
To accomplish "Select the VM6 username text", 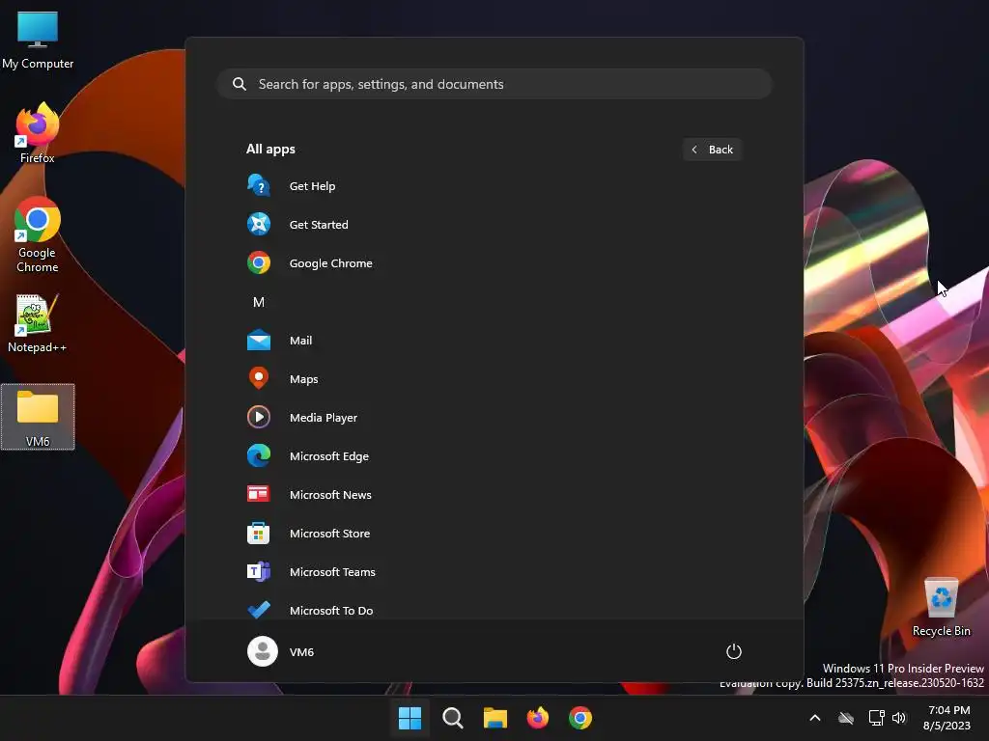I will tap(301, 651).
